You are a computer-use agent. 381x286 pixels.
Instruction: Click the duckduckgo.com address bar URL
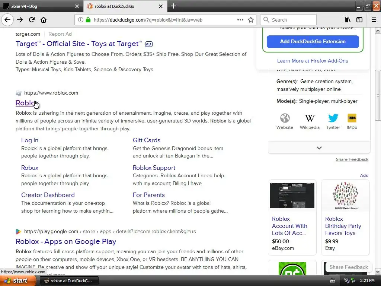(148, 20)
